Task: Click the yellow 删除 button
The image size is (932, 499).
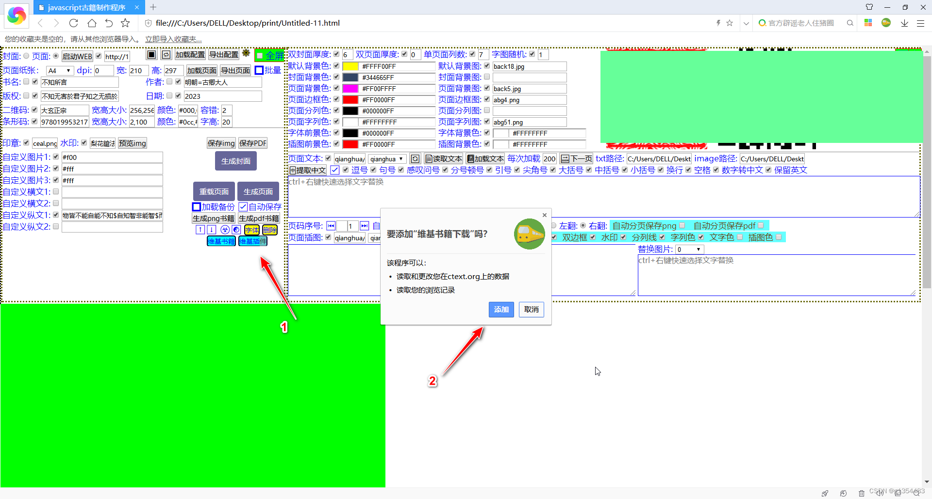Action: (270, 230)
